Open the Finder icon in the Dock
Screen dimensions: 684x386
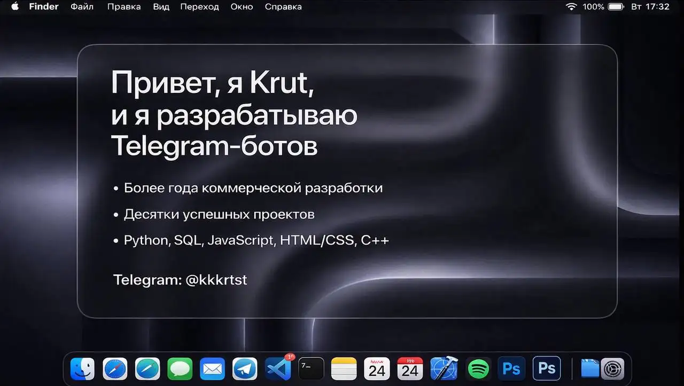(x=82, y=368)
